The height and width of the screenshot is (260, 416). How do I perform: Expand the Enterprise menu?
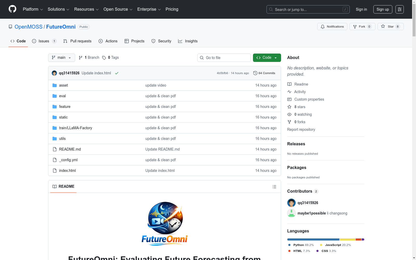(x=149, y=9)
